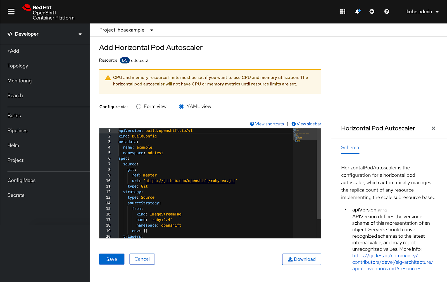
Task: Open Topology in the sidebar
Action: point(18,66)
